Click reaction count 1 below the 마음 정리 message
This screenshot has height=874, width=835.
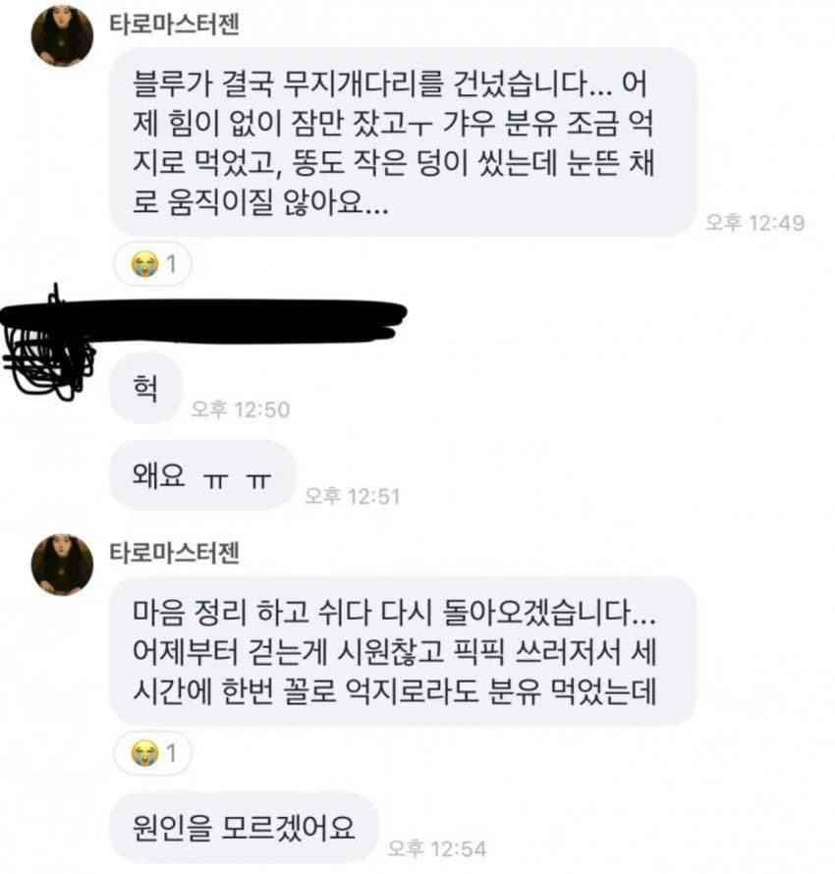coord(172,753)
